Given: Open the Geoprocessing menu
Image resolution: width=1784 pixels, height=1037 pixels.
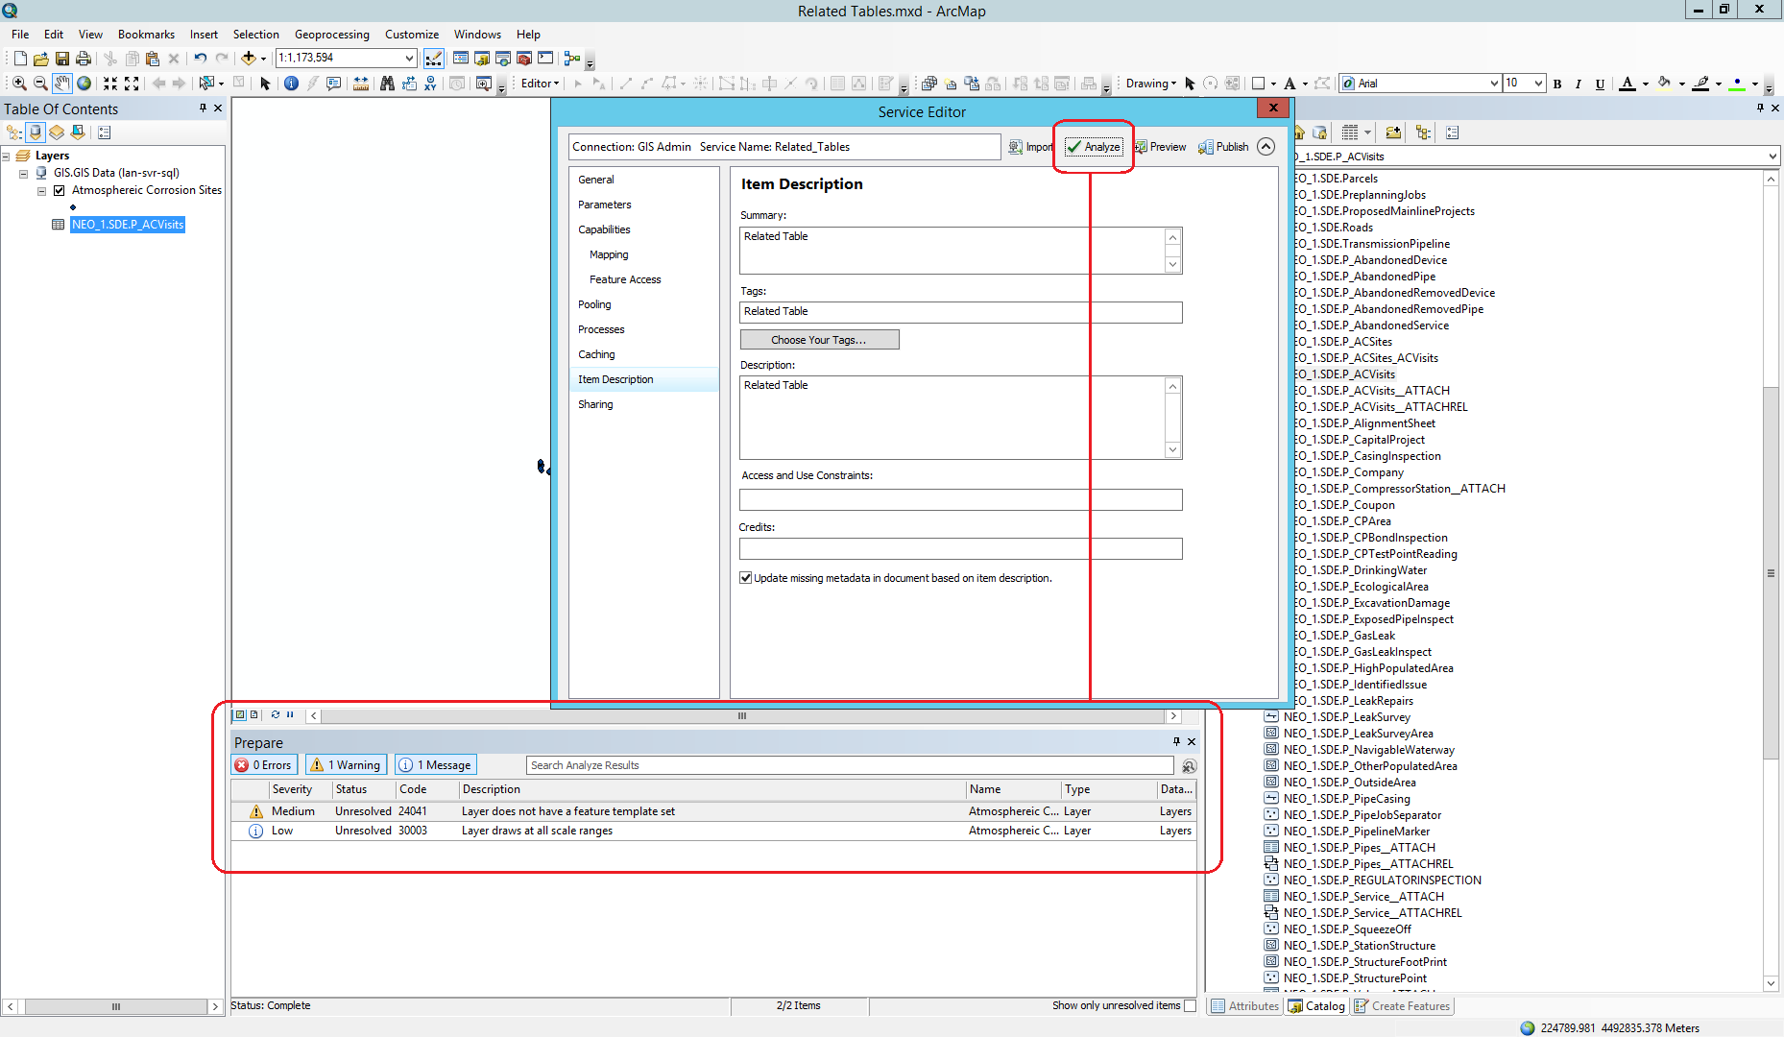Looking at the screenshot, I should [331, 35].
